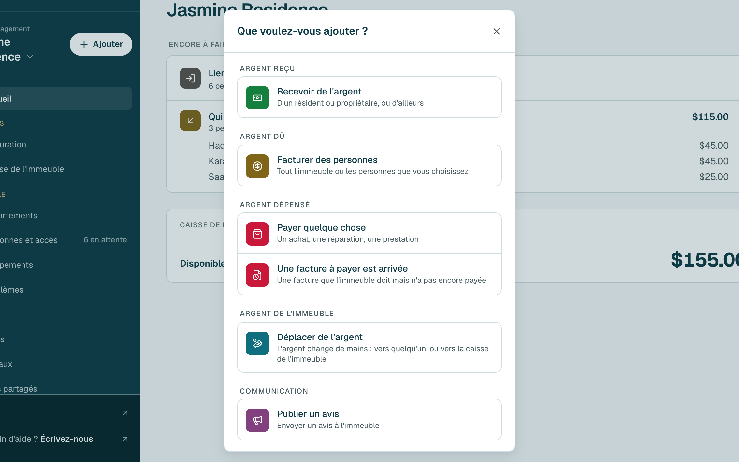The image size is (739, 462).
Task: Open 'Publier un avis' option
Action: [x=369, y=420]
